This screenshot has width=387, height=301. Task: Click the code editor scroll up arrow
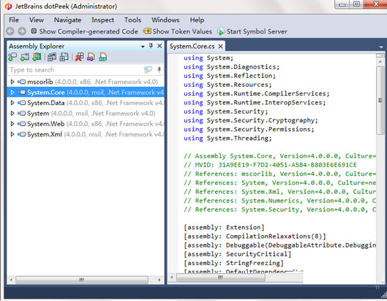point(380,61)
